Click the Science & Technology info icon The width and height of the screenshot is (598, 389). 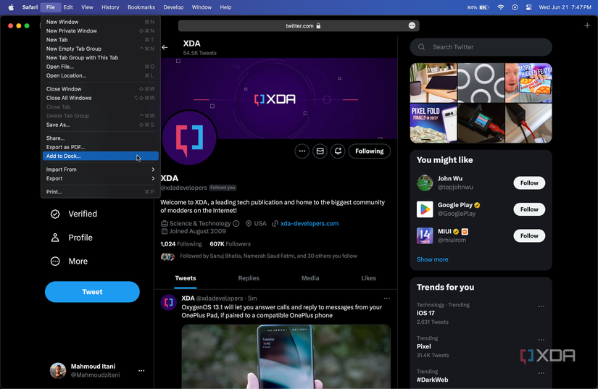point(236,224)
